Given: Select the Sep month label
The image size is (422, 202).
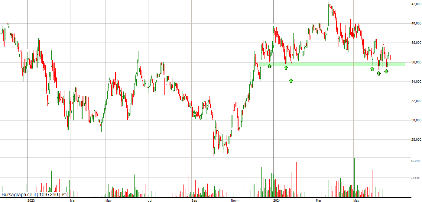Looking at the screenshot, I should 194,200.
